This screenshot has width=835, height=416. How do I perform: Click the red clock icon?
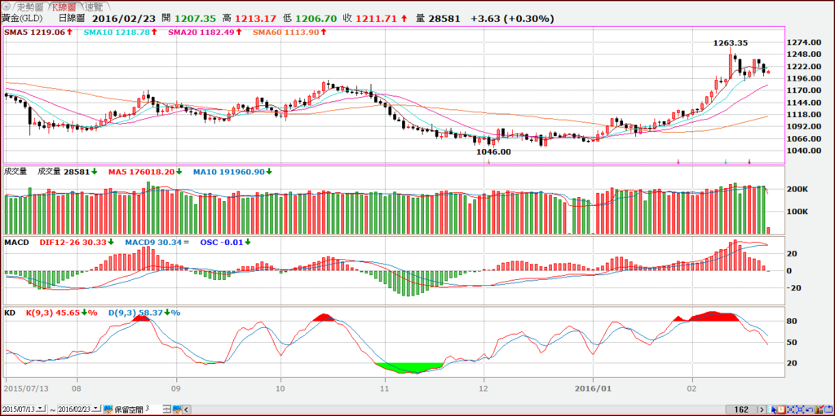(x=781, y=409)
